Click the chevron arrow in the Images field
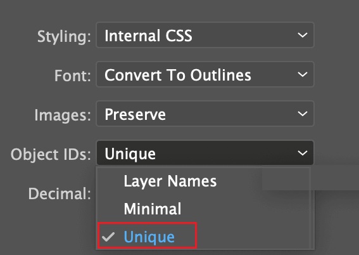 point(303,114)
